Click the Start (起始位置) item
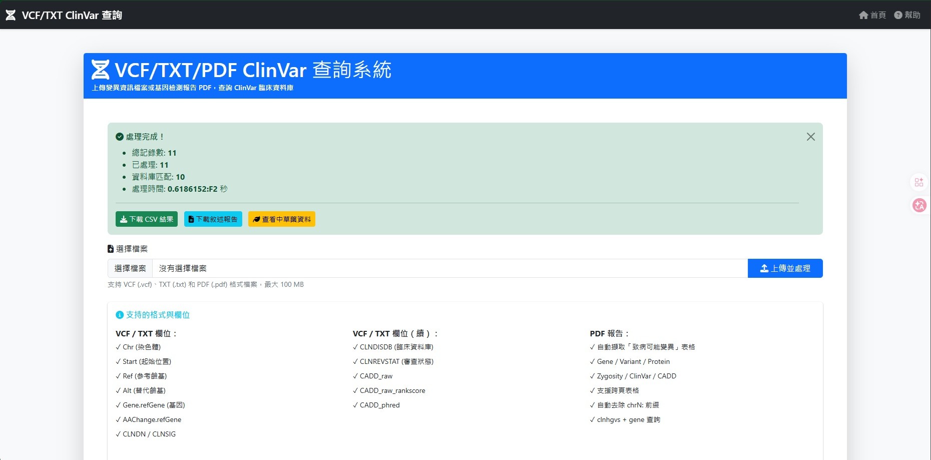 (144, 361)
